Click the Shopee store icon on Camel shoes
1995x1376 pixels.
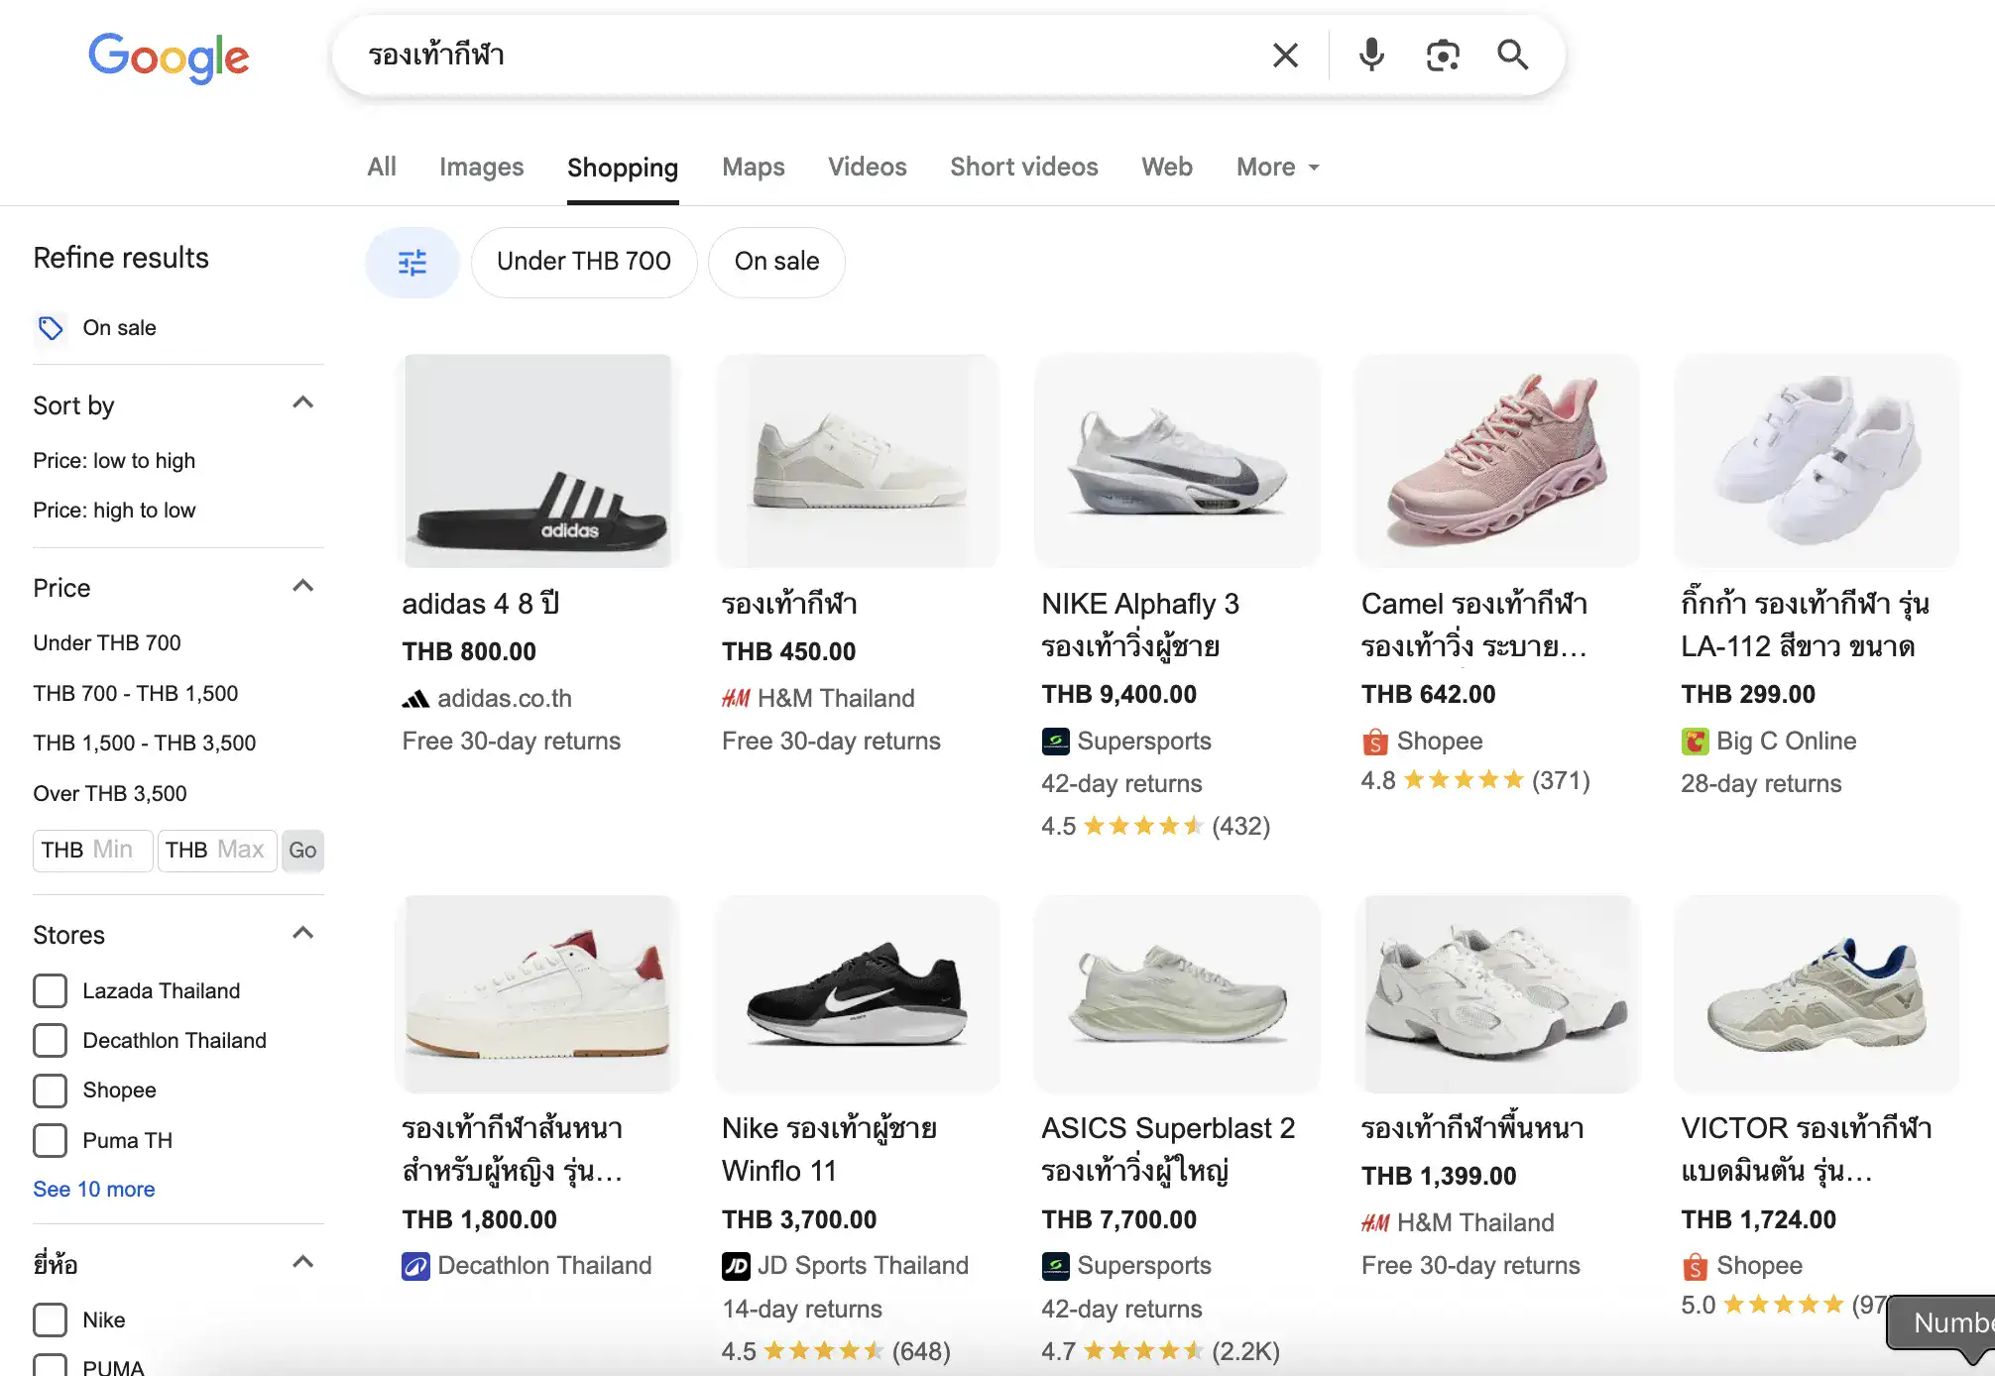point(1373,741)
